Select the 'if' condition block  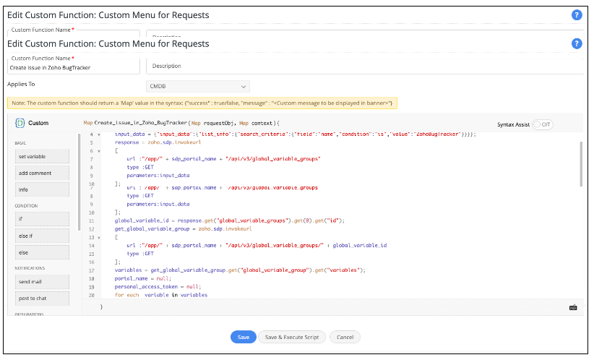pos(42,219)
